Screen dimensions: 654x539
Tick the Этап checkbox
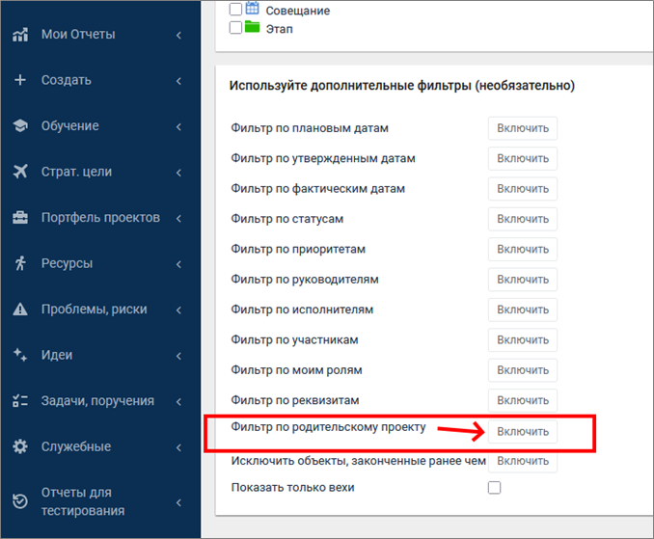point(235,28)
